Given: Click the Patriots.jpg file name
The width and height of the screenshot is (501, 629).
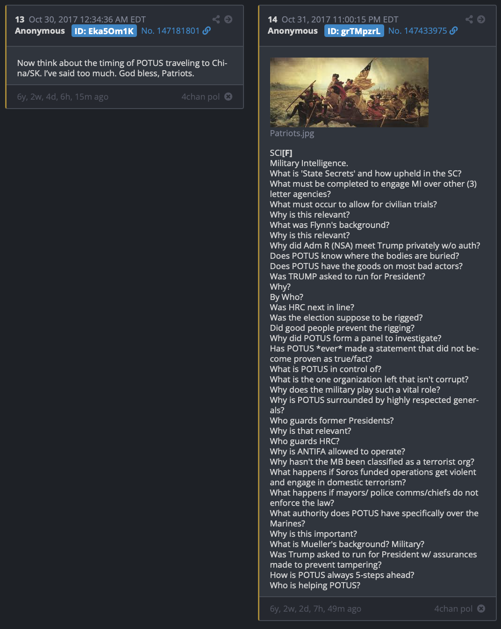Looking at the screenshot, I should coord(292,133).
